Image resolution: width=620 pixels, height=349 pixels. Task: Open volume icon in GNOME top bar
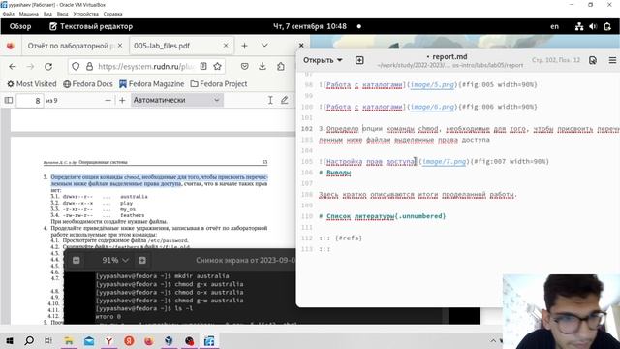point(593,26)
